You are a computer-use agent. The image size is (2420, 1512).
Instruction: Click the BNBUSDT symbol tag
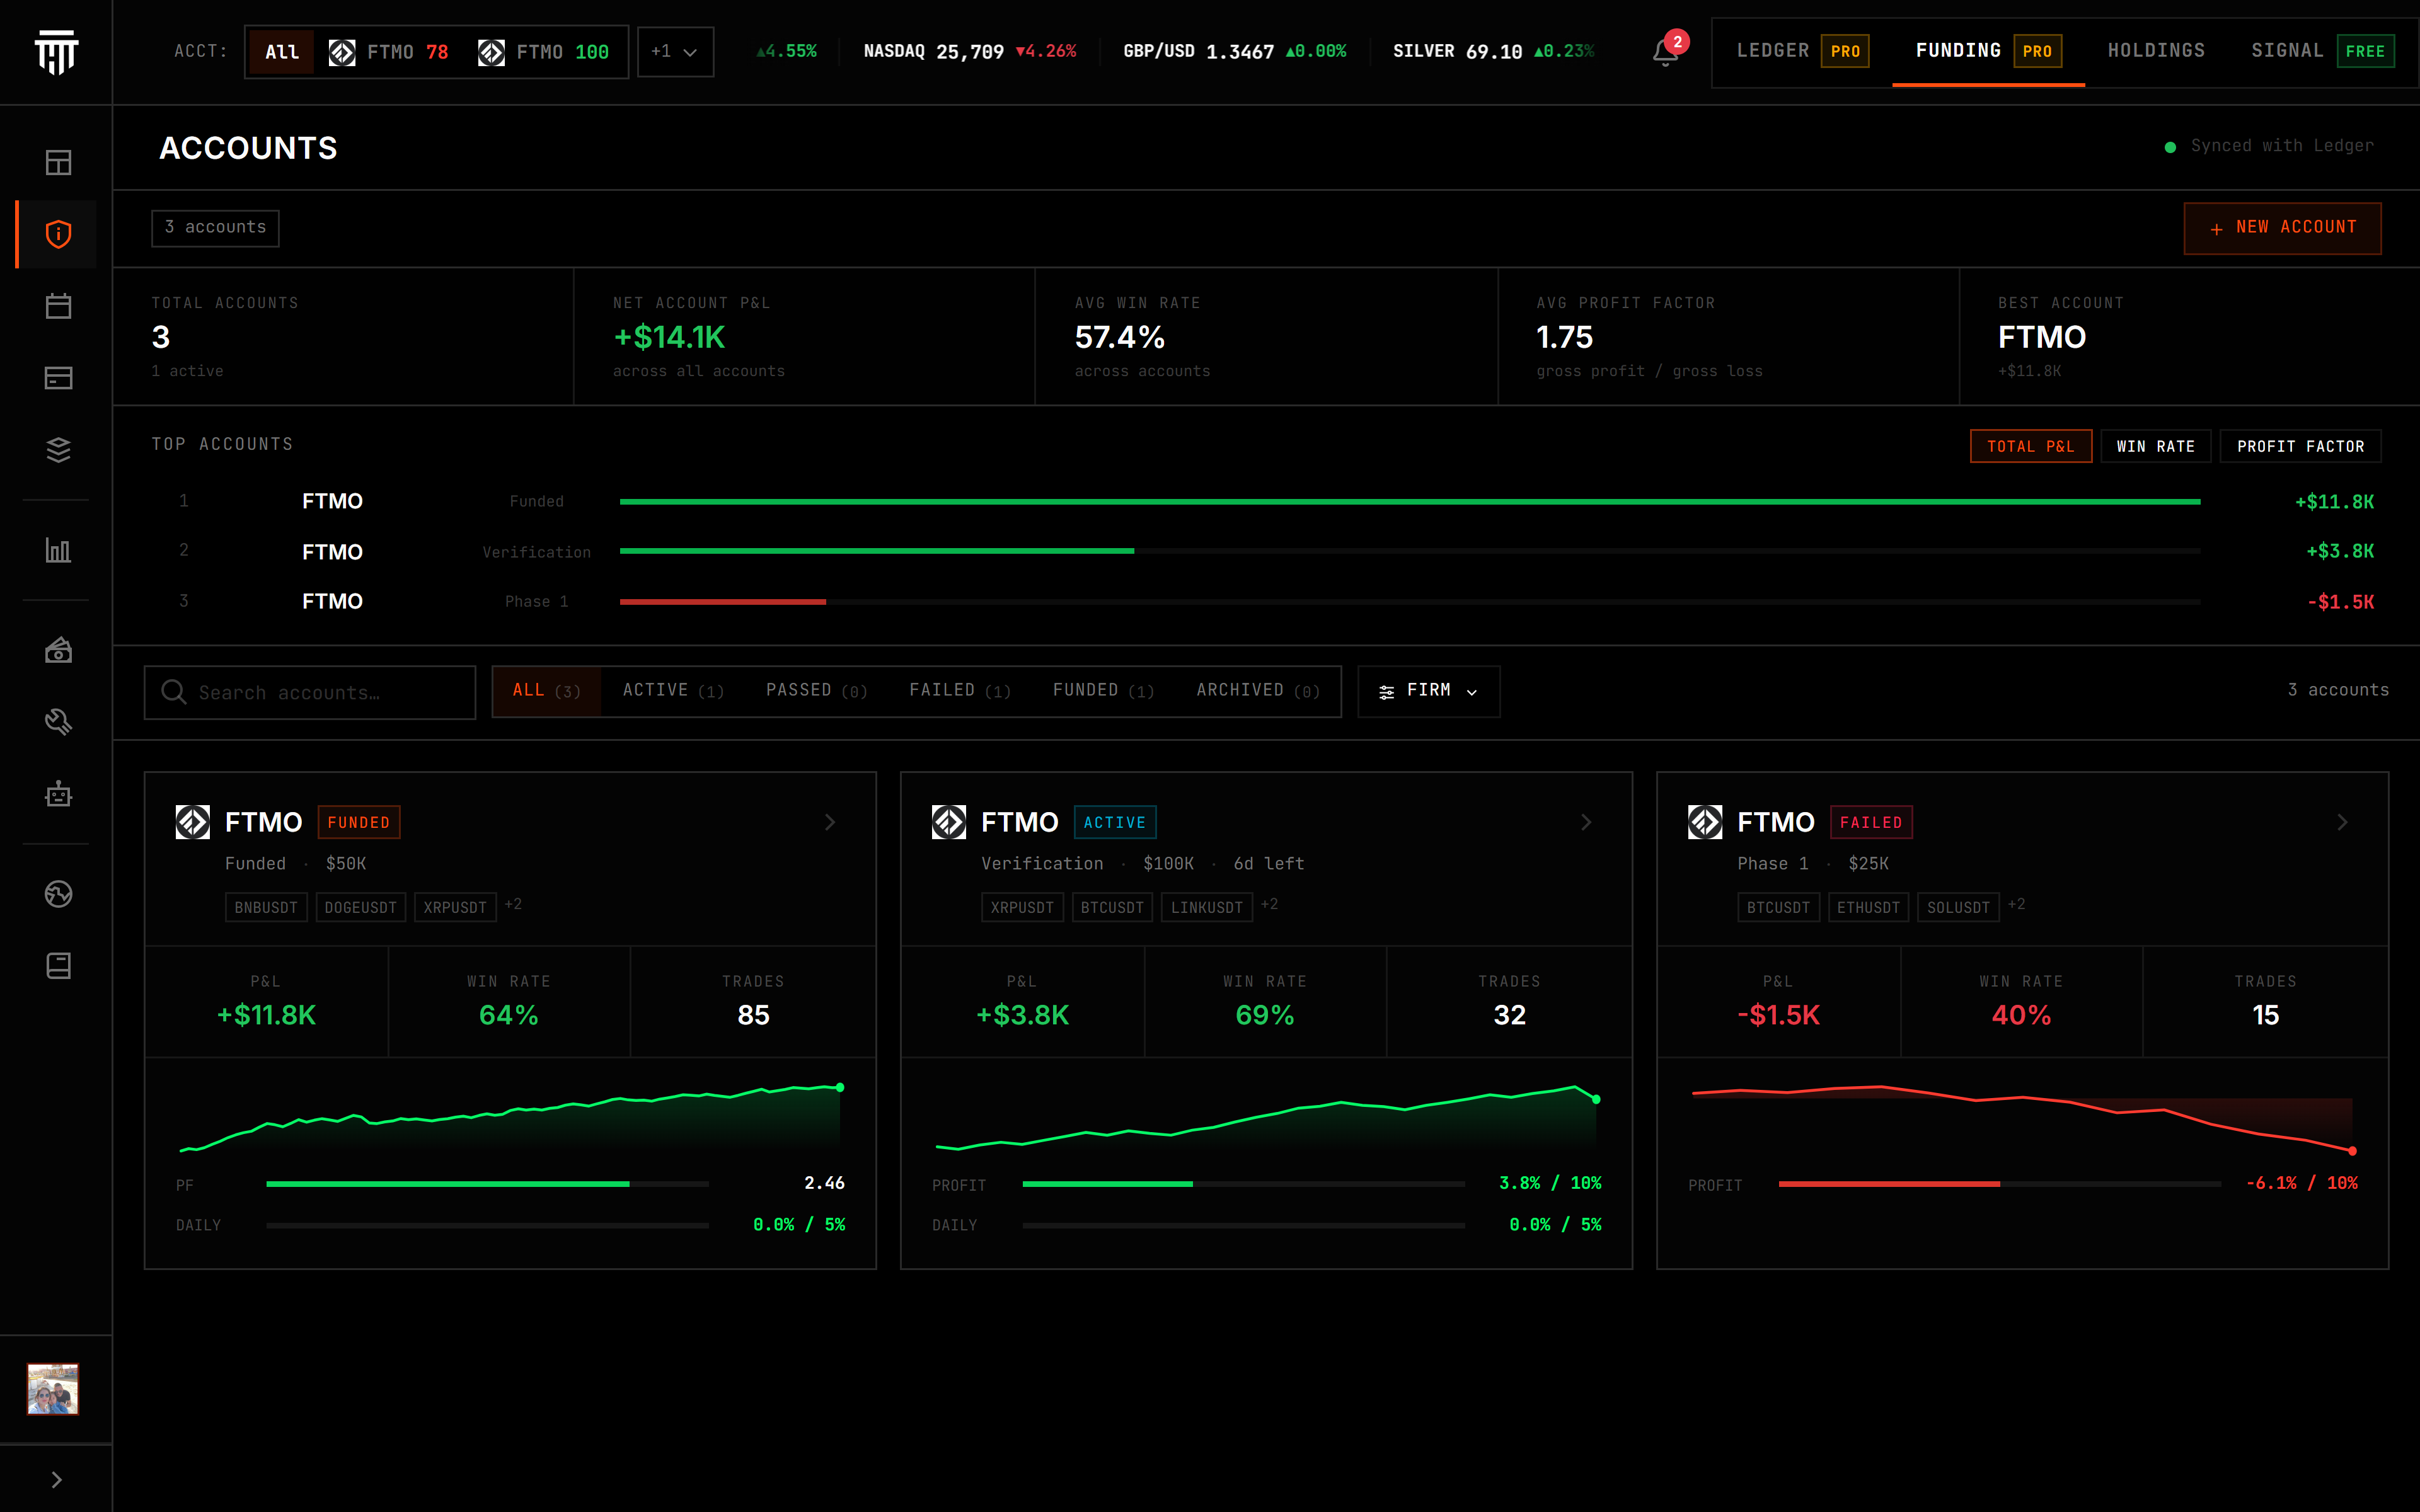point(266,907)
